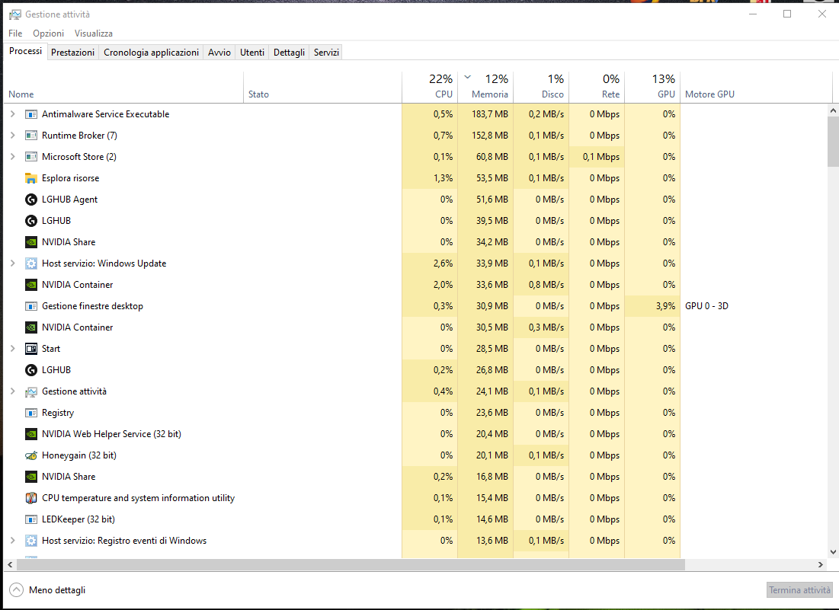Open the Visualizza menu

[94, 34]
